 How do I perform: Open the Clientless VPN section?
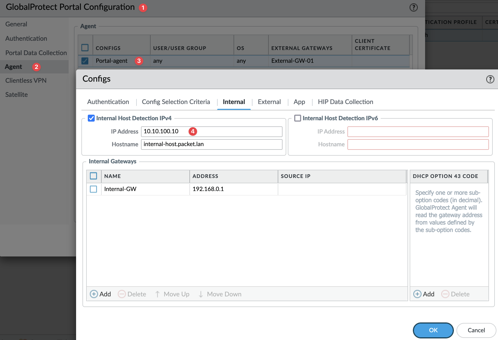pyautogui.click(x=26, y=80)
